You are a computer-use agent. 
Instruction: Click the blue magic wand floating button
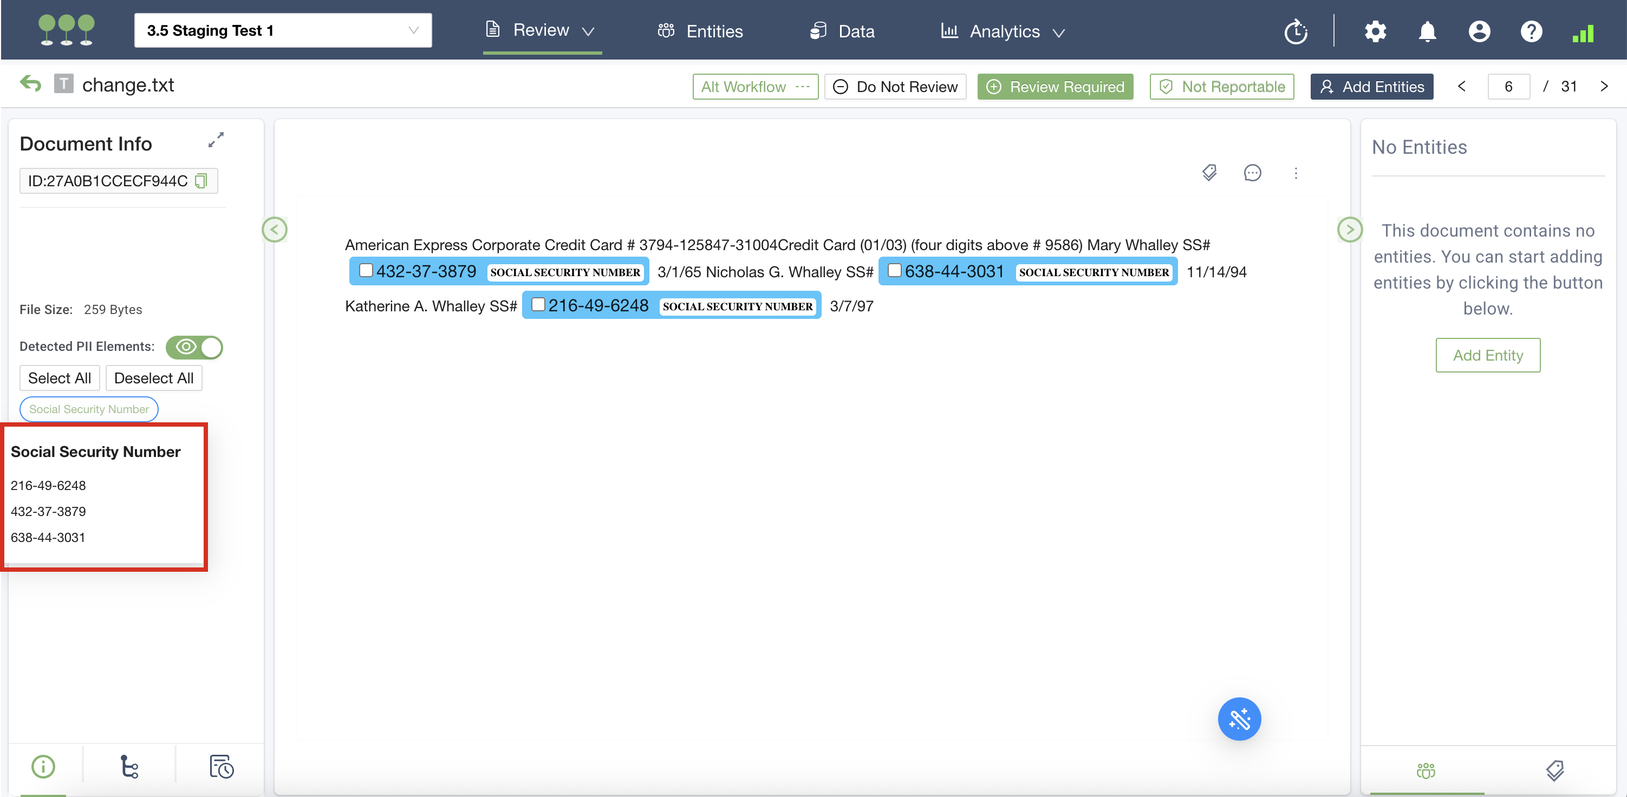point(1239,718)
